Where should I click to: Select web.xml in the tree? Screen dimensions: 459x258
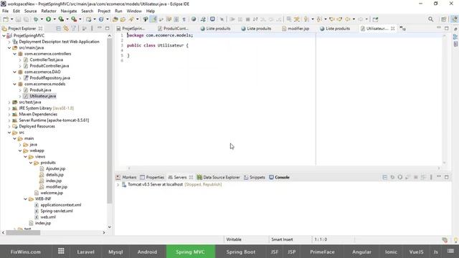[x=48, y=217]
